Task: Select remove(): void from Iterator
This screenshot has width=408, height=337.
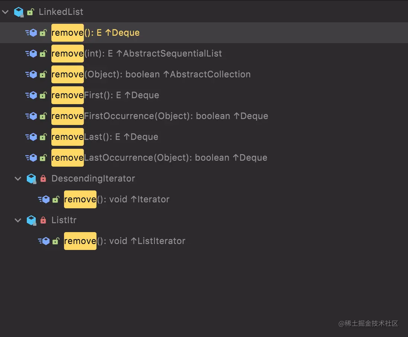Action: click(117, 199)
